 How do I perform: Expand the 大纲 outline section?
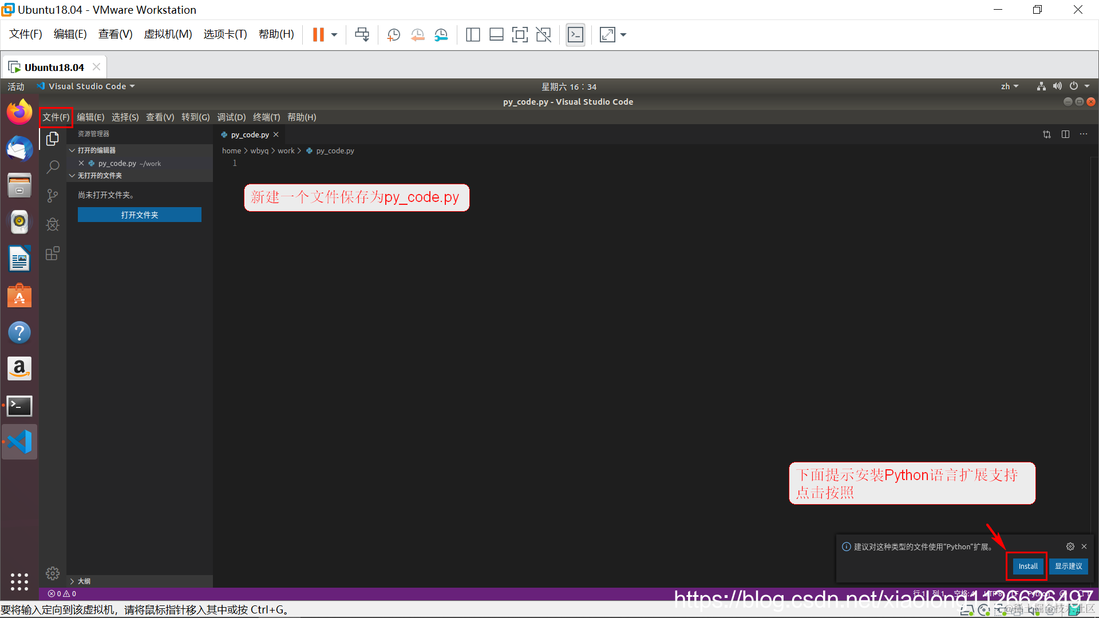point(84,581)
